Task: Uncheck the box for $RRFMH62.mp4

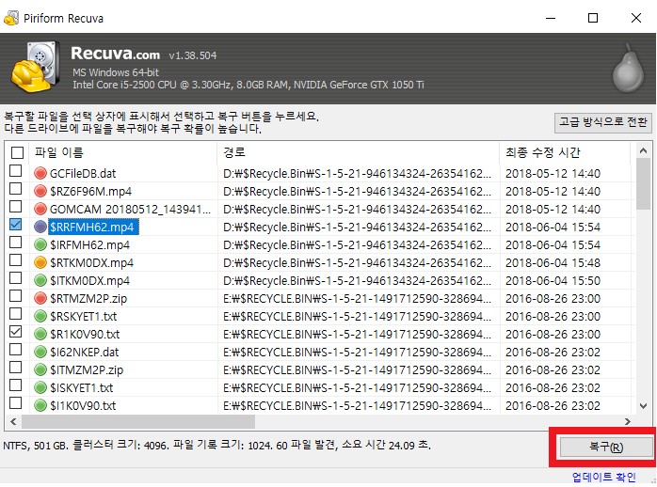Action: tap(15, 225)
